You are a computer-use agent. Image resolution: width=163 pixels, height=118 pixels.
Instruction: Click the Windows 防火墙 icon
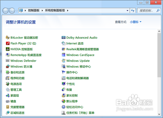[7, 66]
